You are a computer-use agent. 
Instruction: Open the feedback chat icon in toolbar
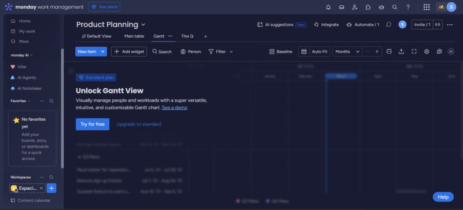[x=439, y=51]
